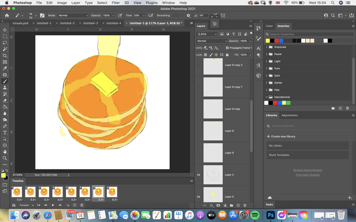Open the Filter menu
This screenshot has width=356, height=222.
coord(116,3)
